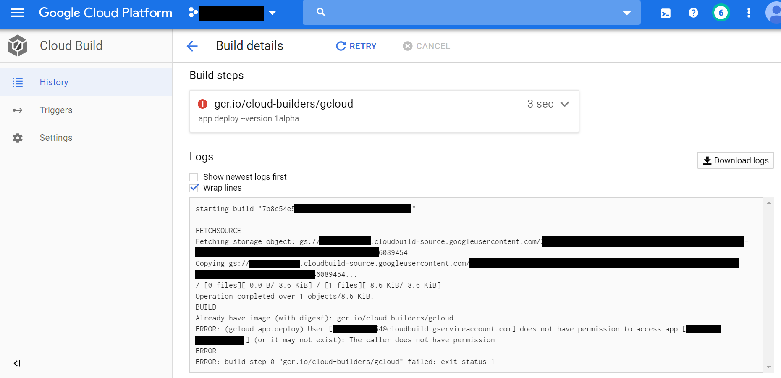Click the Settings gear icon

tap(18, 138)
